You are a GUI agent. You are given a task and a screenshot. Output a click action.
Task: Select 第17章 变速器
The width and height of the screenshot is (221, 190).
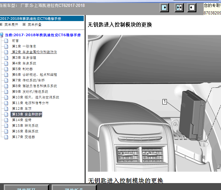(23, 137)
